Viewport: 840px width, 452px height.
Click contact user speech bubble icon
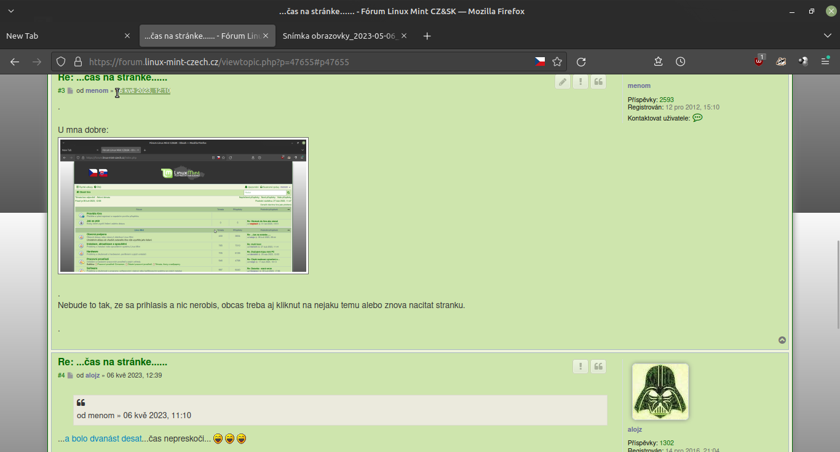point(697,118)
